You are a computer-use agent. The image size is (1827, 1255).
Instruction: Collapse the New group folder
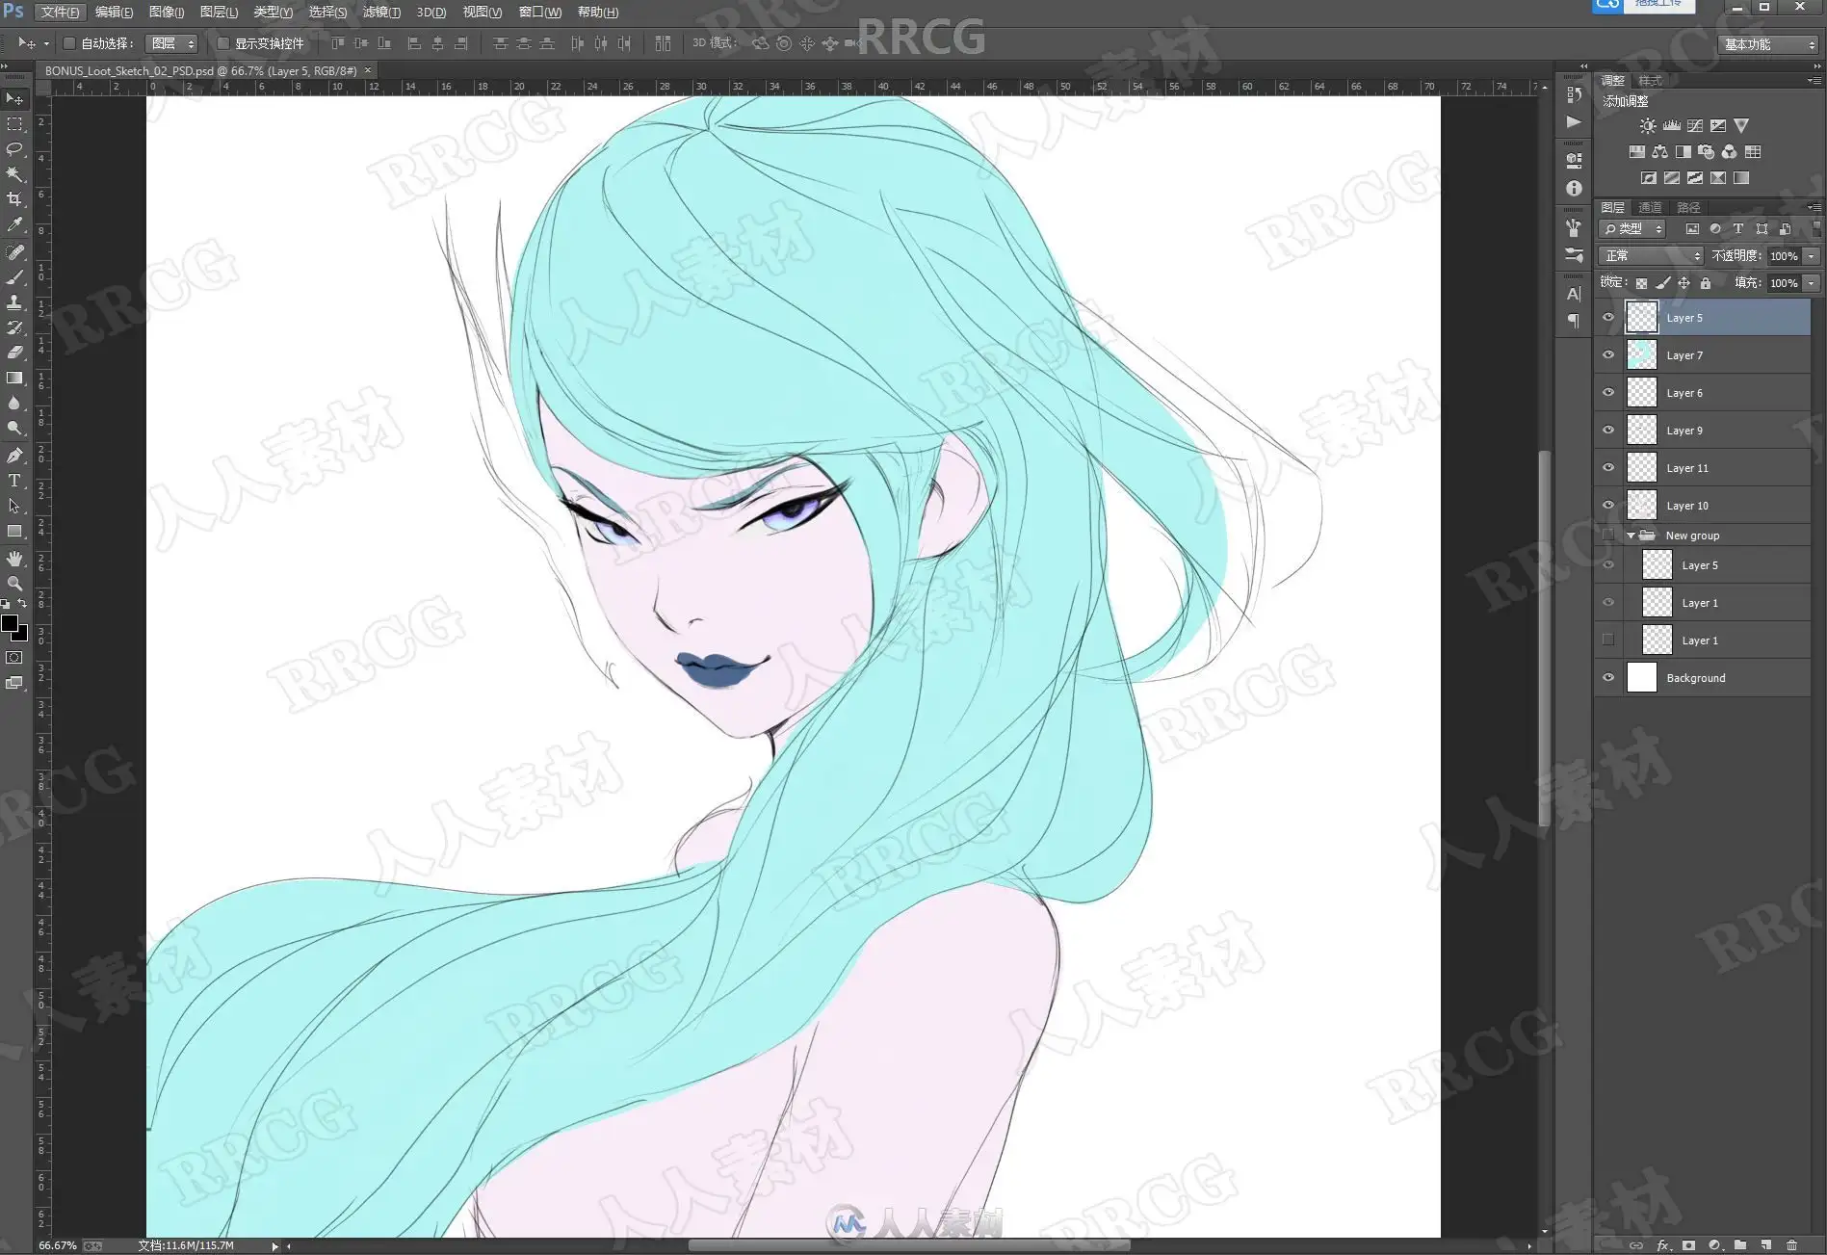[1631, 536]
